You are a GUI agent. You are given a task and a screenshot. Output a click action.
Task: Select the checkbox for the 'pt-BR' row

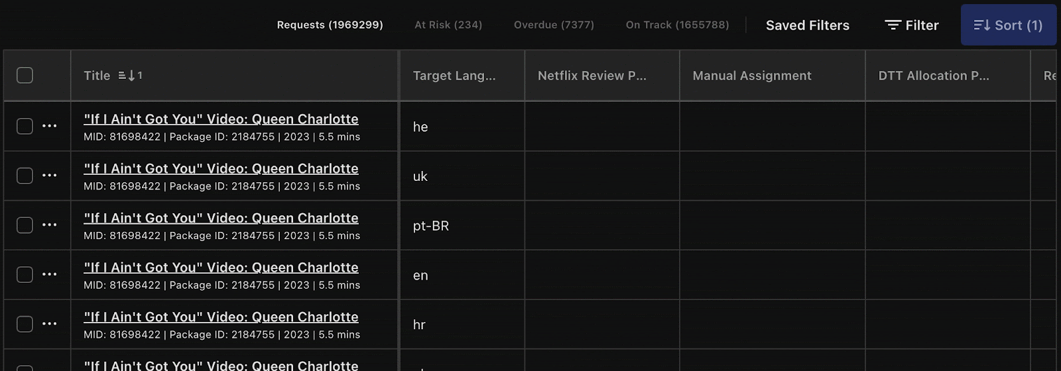[25, 225]
